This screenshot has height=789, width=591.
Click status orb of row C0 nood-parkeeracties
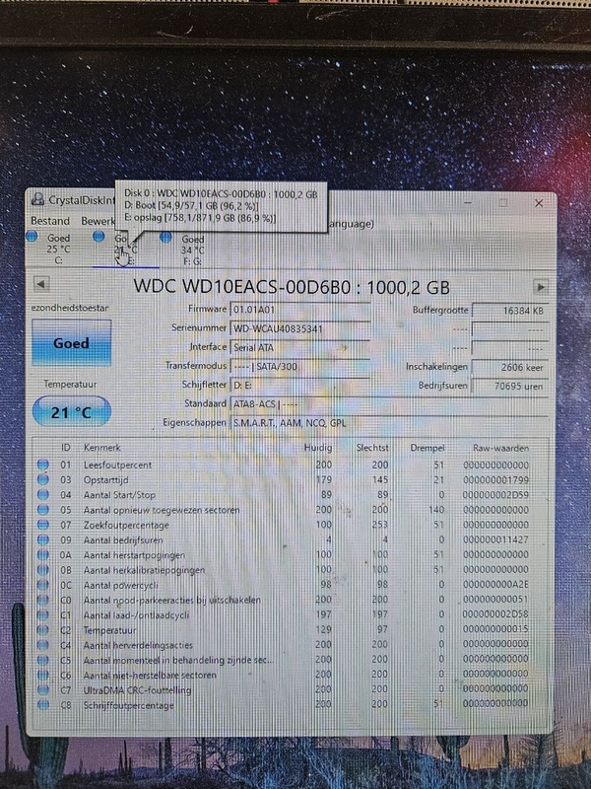[x=43, y=600]
